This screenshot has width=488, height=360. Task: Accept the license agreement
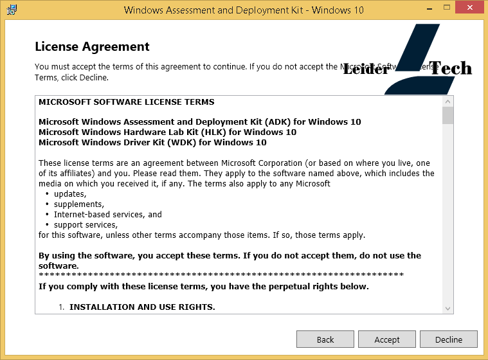[x=387, y=339]
